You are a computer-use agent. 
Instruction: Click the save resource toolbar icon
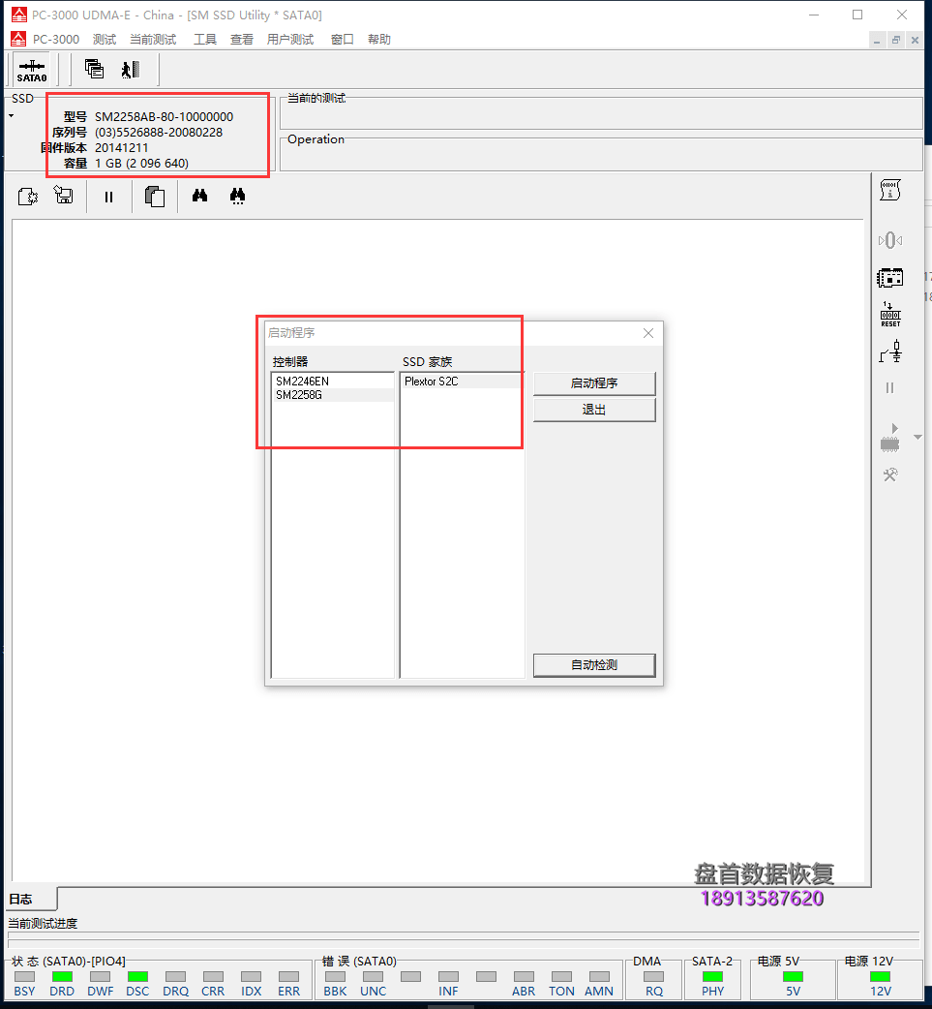click(x=63, y=195)
